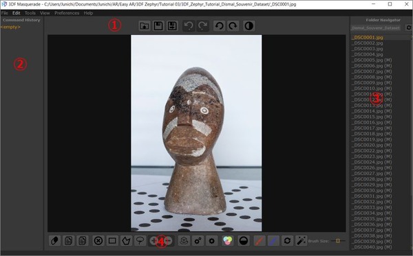Select _DSC0019.jpg (M) in the file list
This screenshot has width=413, height=256.
(x=372, y=139)
